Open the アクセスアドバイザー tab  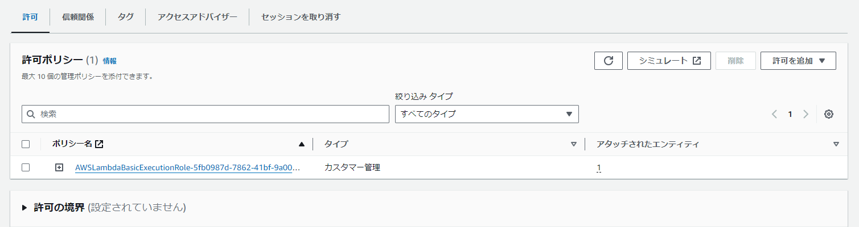[198, 16]
